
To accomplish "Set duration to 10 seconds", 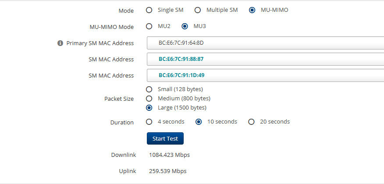I will [x=199, y=122].
